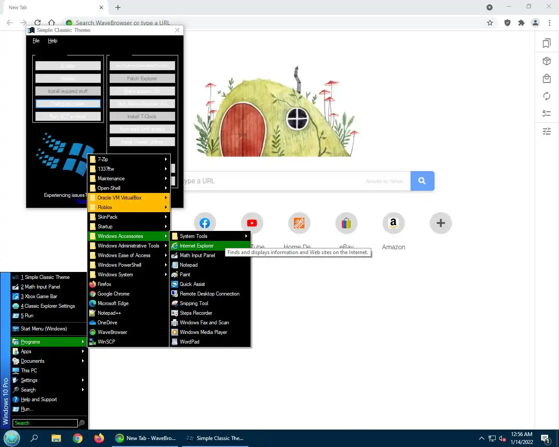Expand the Windows PowerShell folder
The image size is (559, 447).
pos(128,265)
